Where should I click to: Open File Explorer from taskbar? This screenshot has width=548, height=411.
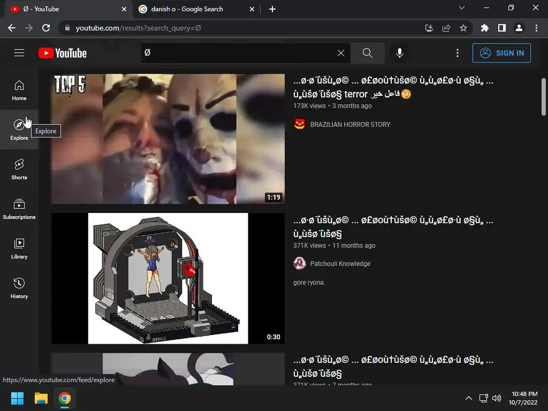(41, 398)
